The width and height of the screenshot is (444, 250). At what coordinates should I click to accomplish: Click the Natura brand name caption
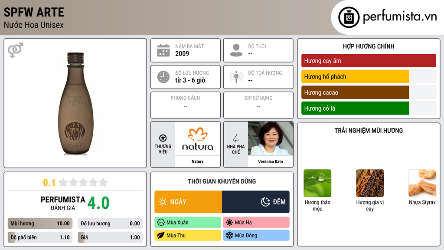click(197, 161)
